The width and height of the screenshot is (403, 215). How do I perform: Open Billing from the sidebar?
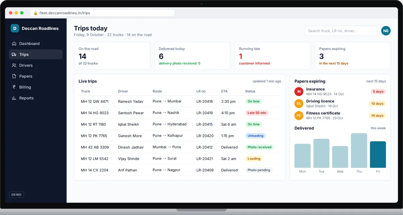[36, 87]
